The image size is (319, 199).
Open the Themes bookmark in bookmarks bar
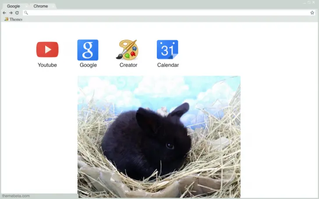13,19
